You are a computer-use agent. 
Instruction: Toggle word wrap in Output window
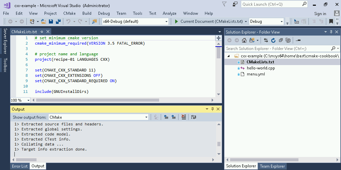point(193,117)
